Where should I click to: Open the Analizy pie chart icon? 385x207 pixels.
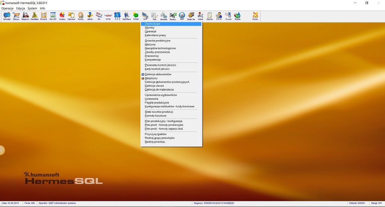click(62, 16)
